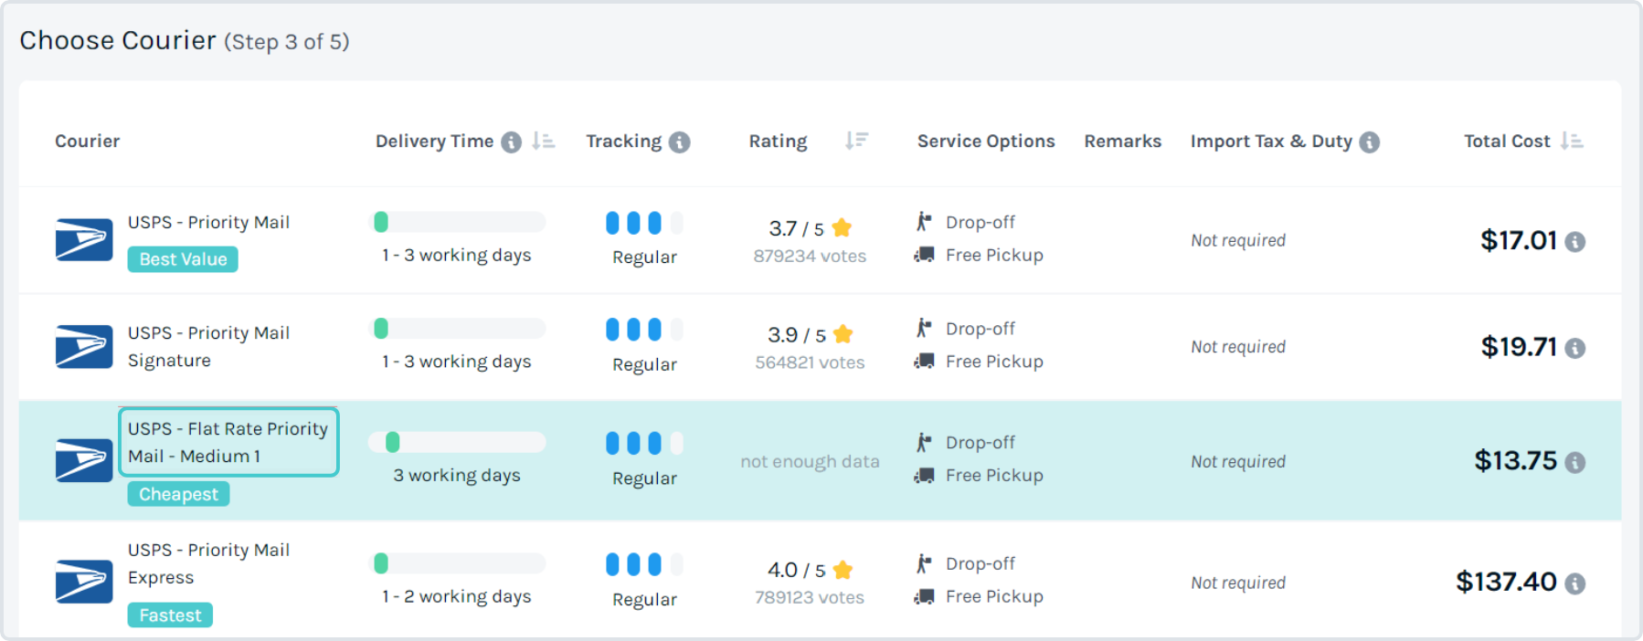Click the Delivery Time info icon

pos(512,142)
